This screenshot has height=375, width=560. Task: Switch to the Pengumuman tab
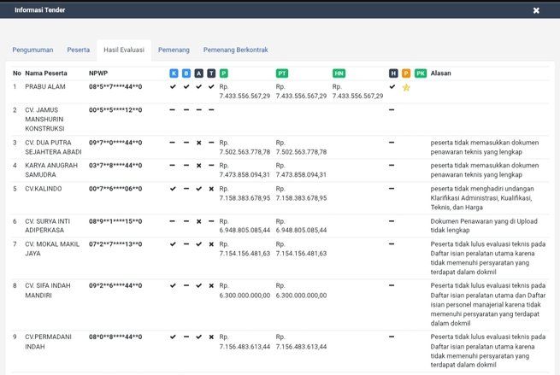(x=34, y=50)
